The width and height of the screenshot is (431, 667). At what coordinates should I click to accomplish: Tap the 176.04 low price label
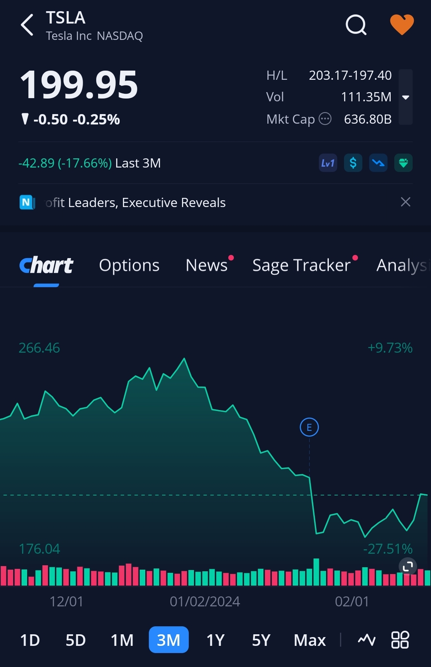click(39, 549)
